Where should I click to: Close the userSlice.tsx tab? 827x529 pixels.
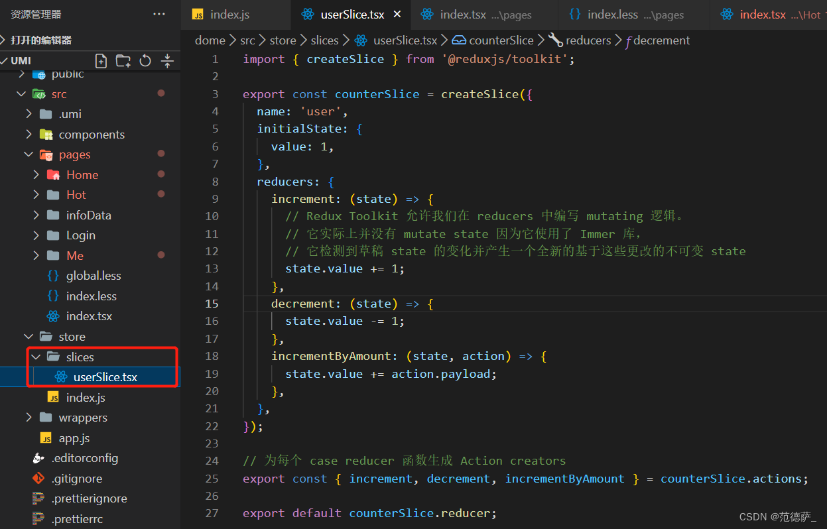point(397,14)
